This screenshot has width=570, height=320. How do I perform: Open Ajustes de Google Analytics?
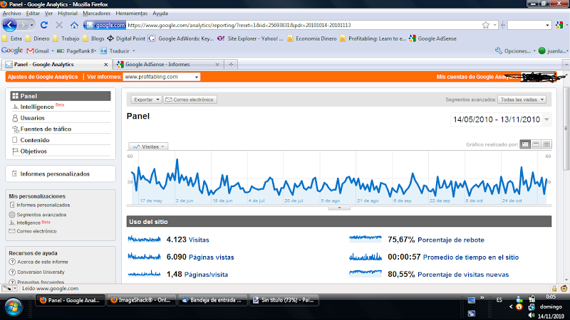pos(43,77)
